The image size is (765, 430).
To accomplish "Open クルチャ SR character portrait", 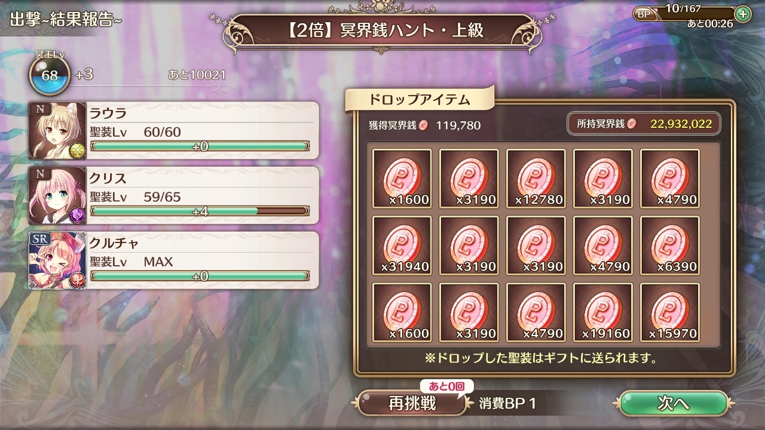I will 57,260.
